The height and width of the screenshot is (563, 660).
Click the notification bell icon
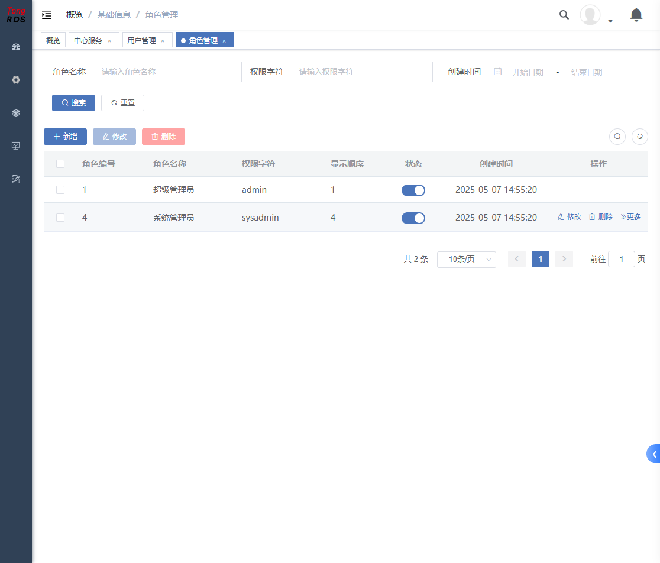[636, 15]
